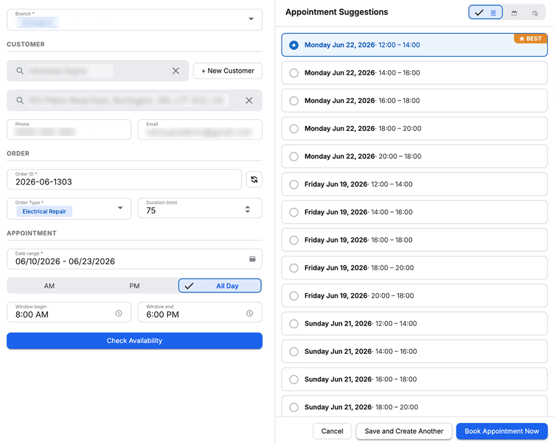This screenshot has height=444, width=554.
Task: Clear the customer address search field
Action: 249,100
